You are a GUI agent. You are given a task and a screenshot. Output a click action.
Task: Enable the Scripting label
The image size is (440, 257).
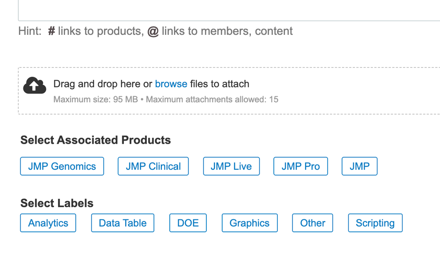pos(375,223)
